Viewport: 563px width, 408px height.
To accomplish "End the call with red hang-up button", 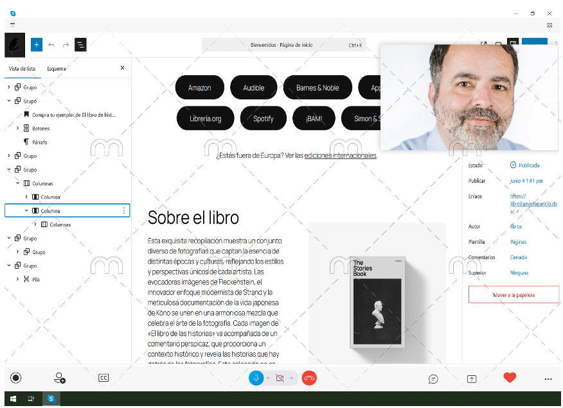I will (x=309, y=378).
